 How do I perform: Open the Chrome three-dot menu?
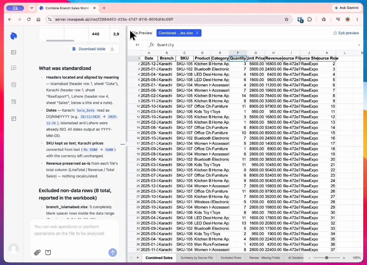coord(357,19)
